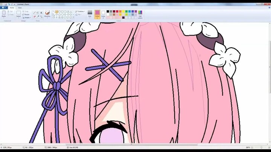This screenshot has width=271, height=152.
Task: Choose the Right arrow shape
Action: (x=65, y=15)
